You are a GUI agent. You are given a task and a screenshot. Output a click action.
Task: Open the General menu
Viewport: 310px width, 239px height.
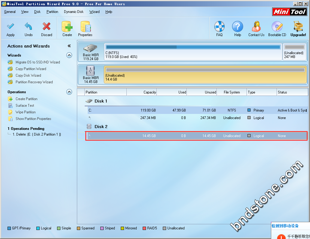(10, 12)
